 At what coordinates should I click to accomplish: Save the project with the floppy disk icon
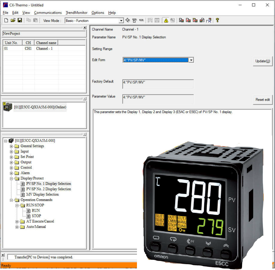[x=20, y=20]
